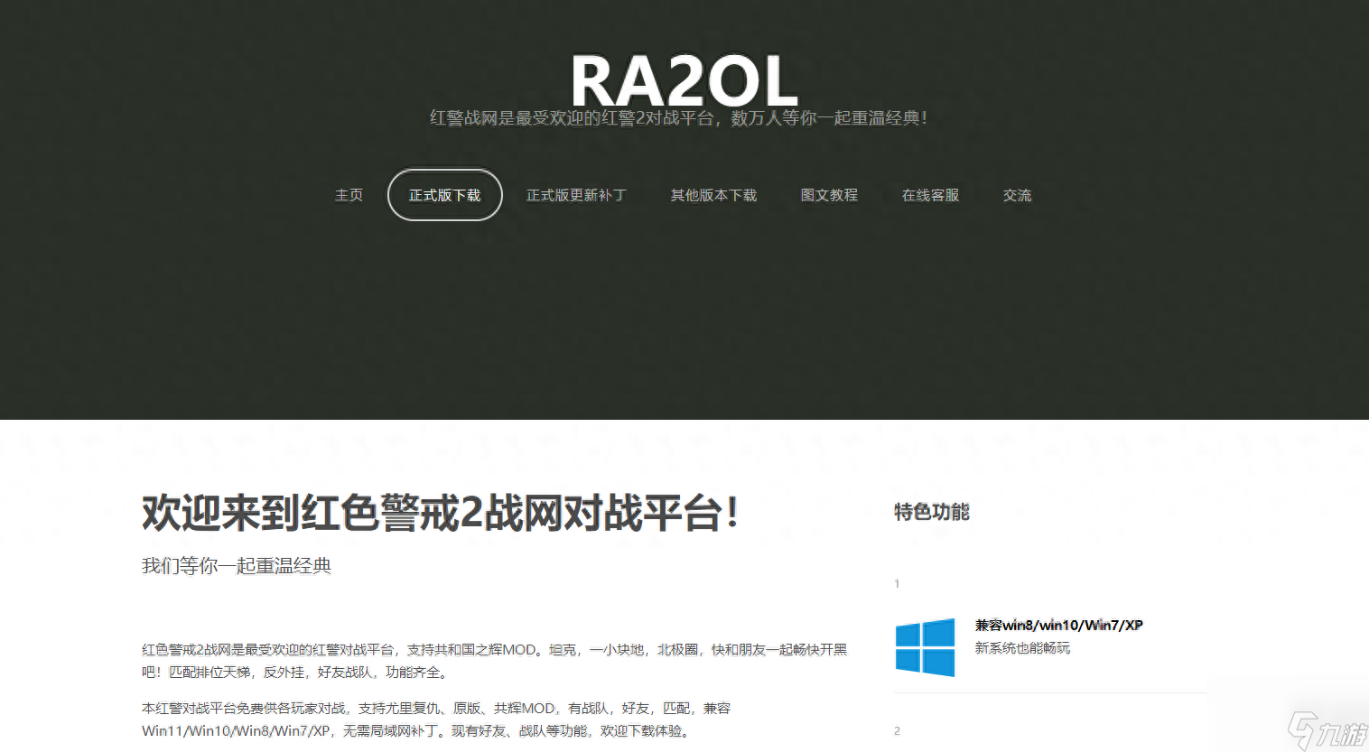Image resolution: width=1369 pixels, height=752 pixels.
Task: Open 在线客服 in the navigation
Action: pos(930,195)
